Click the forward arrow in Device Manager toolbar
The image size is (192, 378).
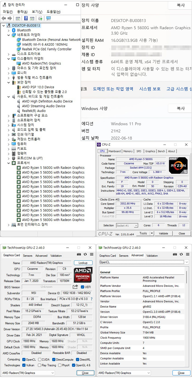pyautogui.click(x=10, y=18)
